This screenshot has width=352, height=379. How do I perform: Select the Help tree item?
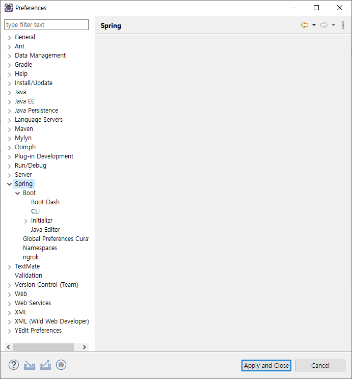21,74
